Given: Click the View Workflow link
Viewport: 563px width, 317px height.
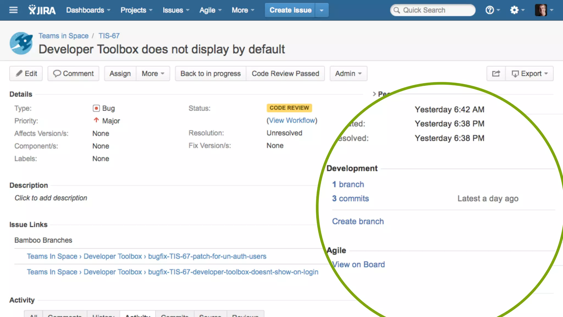Looking at the screenshot, I should coord(292,121).
